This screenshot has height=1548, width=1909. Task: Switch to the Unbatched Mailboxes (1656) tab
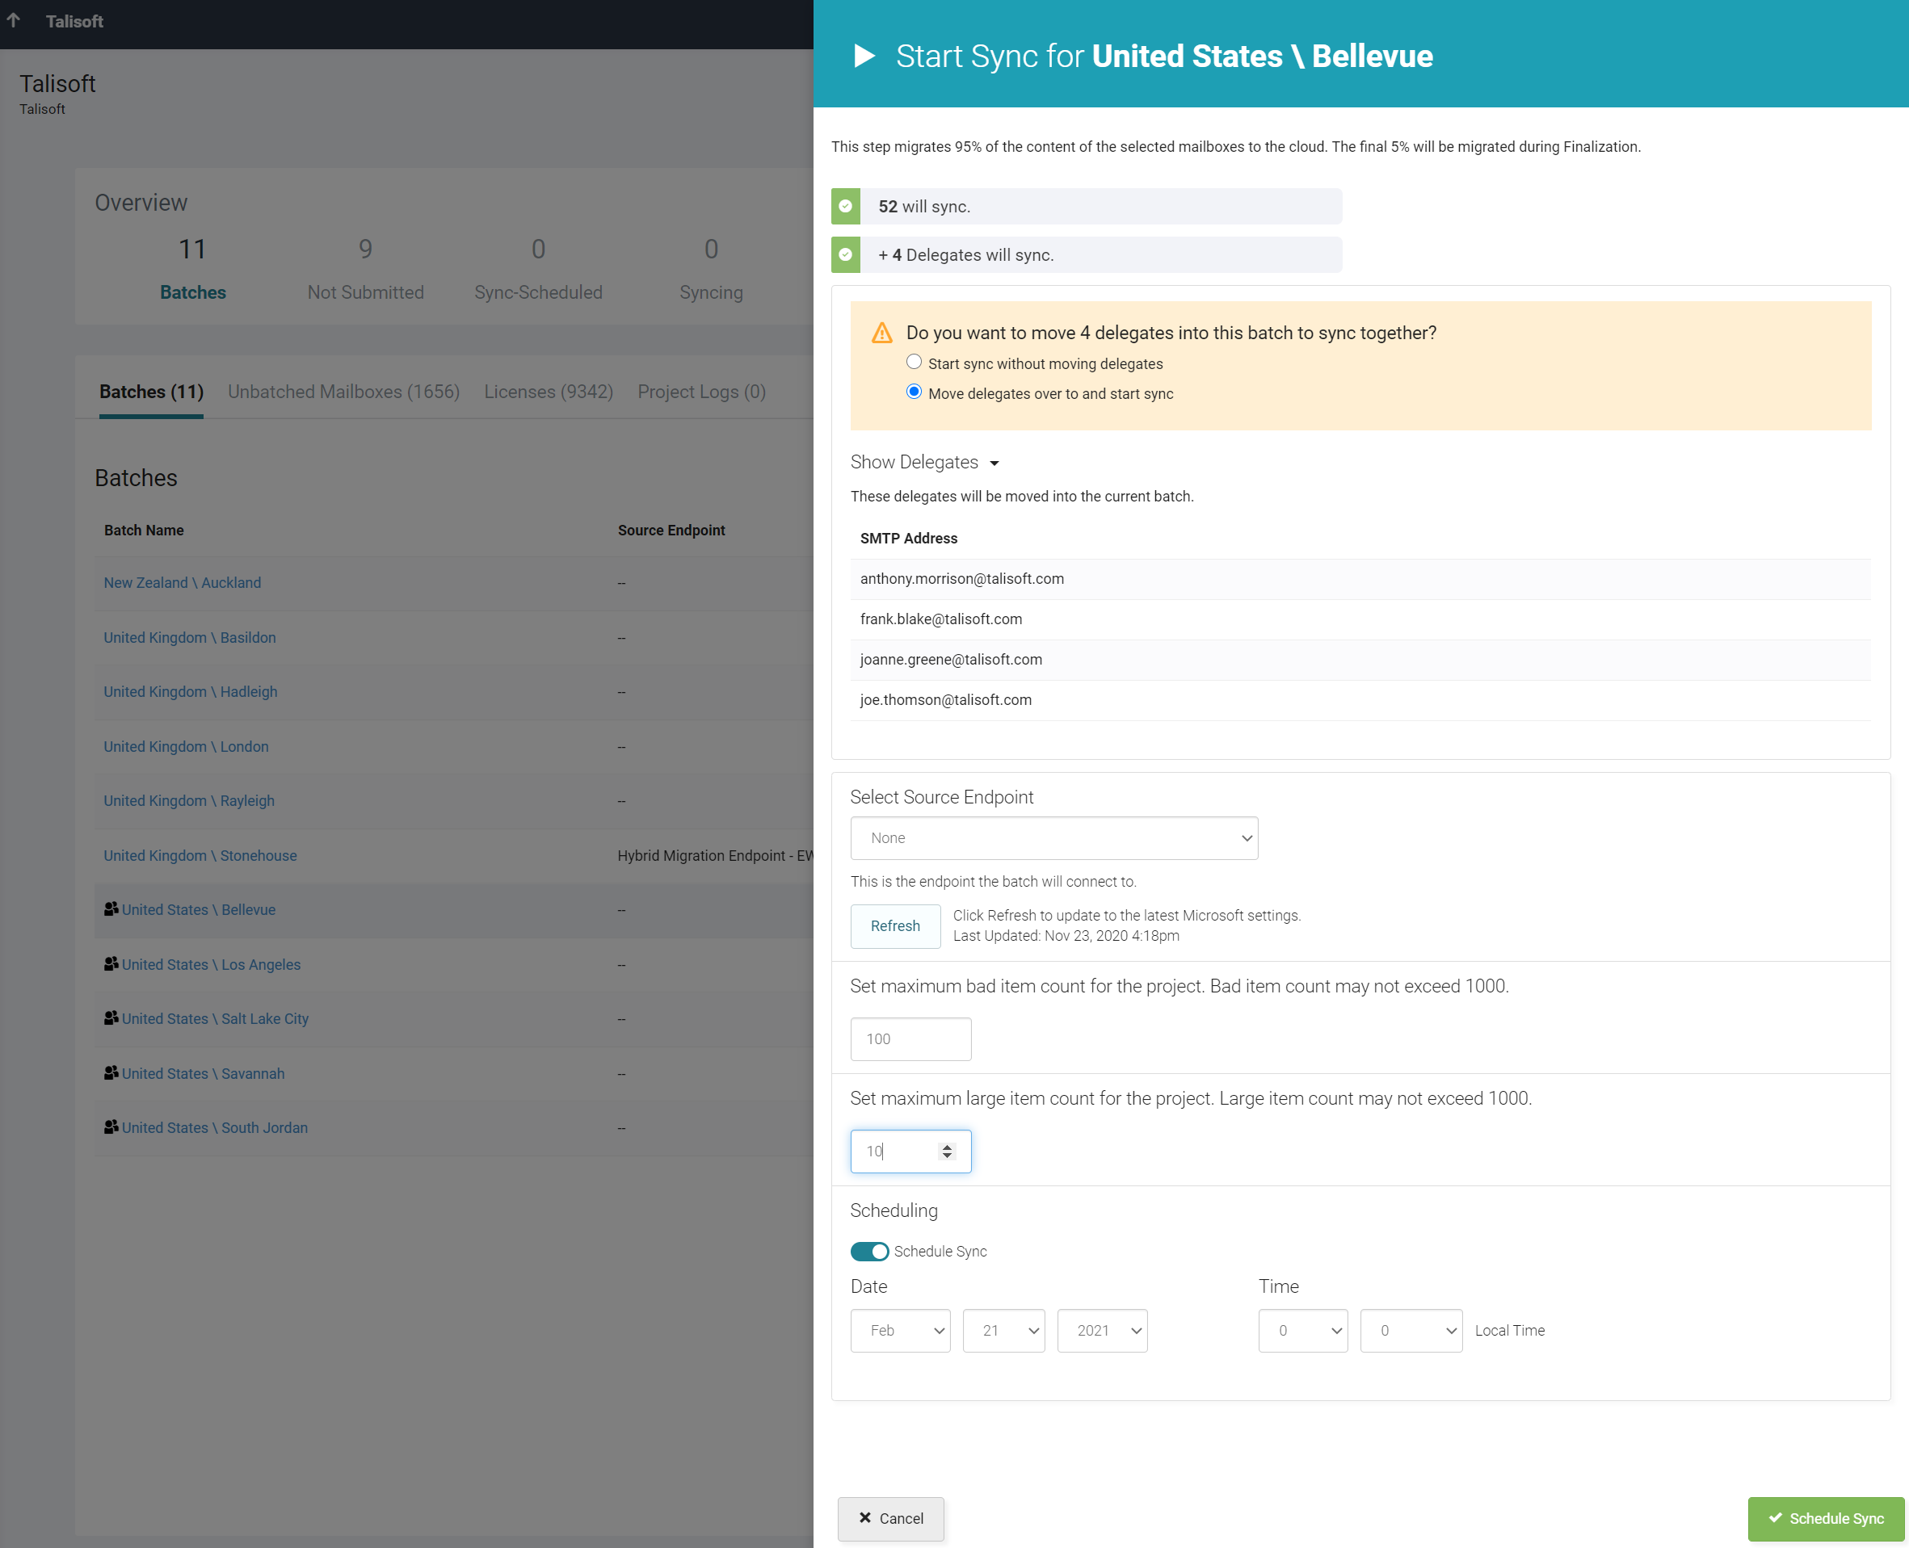[x=343, y=392]
